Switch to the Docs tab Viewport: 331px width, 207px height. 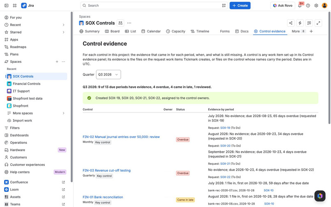pyautogui.click(x=242, y=31)
